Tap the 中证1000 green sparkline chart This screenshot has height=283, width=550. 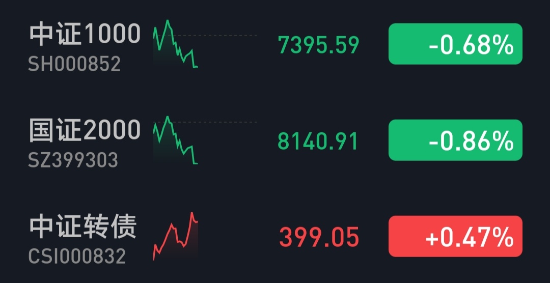(175, 44)
